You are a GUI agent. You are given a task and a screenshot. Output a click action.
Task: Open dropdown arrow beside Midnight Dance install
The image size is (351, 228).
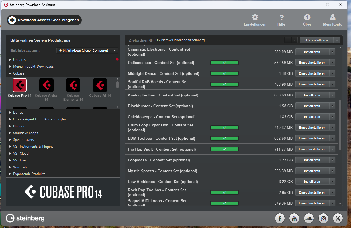tap(332, 73)
